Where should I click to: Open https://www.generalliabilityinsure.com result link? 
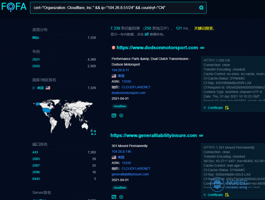point(154,136)
